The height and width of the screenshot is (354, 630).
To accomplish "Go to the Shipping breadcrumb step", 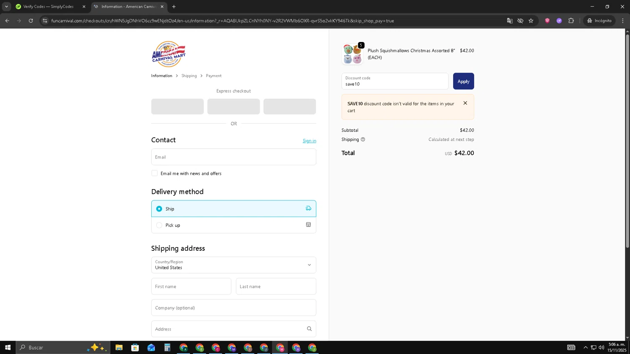I will [189, 76].
